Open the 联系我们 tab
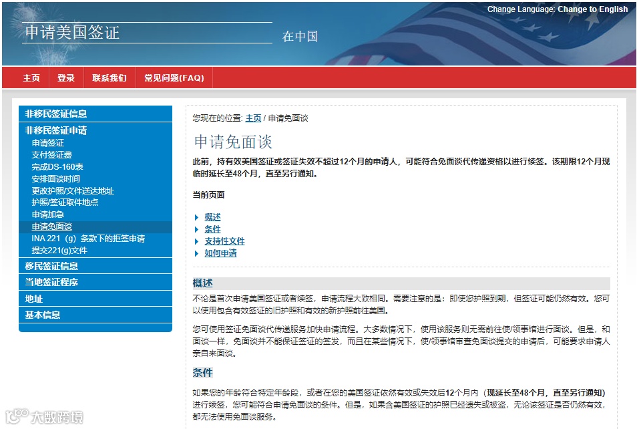The width and height of the screenshot is (637, 429). (110, 78)
